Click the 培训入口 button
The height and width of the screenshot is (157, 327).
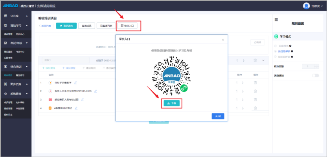pos(127,26)
